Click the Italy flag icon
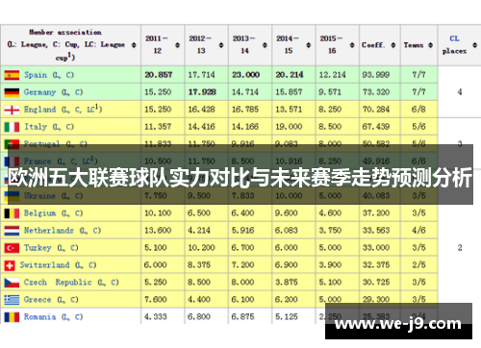Screen dimensions: 481x348 tap(12, 127)
